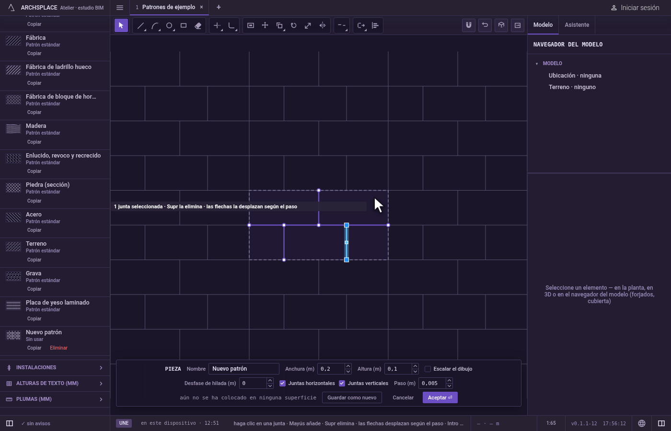Open the 3D cube view button
671x431 pixels.
[x=501, y=25]
